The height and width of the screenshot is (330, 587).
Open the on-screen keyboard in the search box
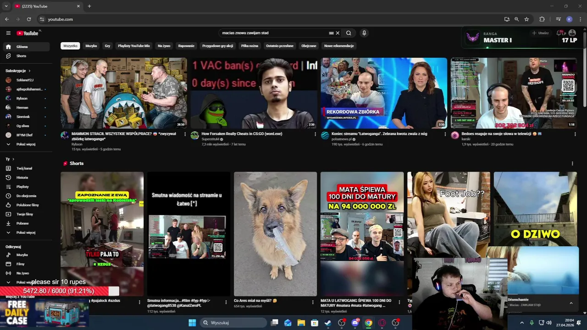[331, 33]
